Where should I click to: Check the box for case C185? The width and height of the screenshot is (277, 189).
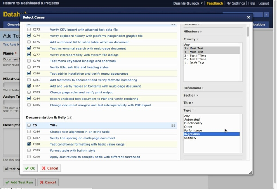(x=29, y=105)
